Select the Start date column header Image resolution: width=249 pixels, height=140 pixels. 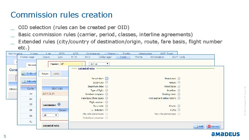click(55, 88)
